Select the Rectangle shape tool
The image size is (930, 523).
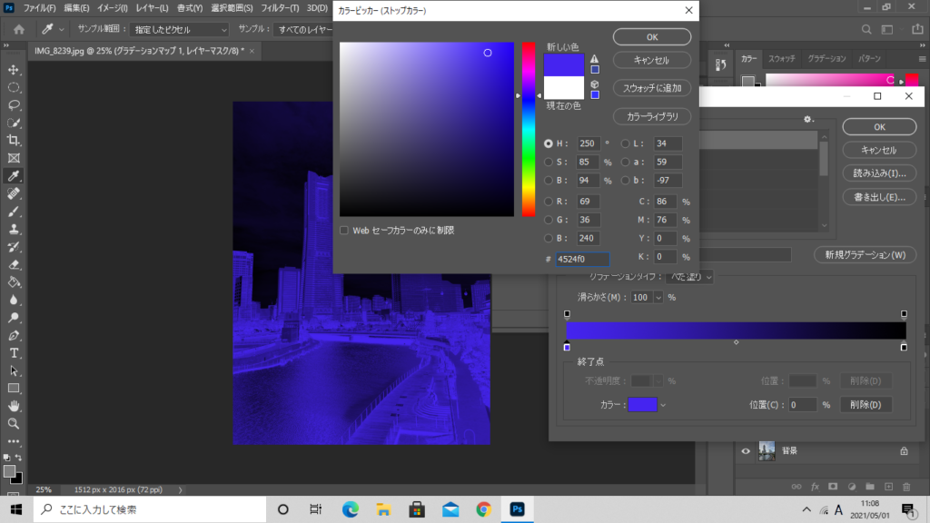click(x=14, y=389)
